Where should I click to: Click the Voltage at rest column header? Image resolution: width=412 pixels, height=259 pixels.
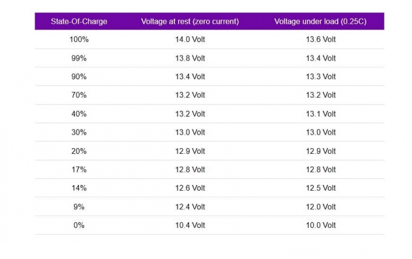point(190,21)
